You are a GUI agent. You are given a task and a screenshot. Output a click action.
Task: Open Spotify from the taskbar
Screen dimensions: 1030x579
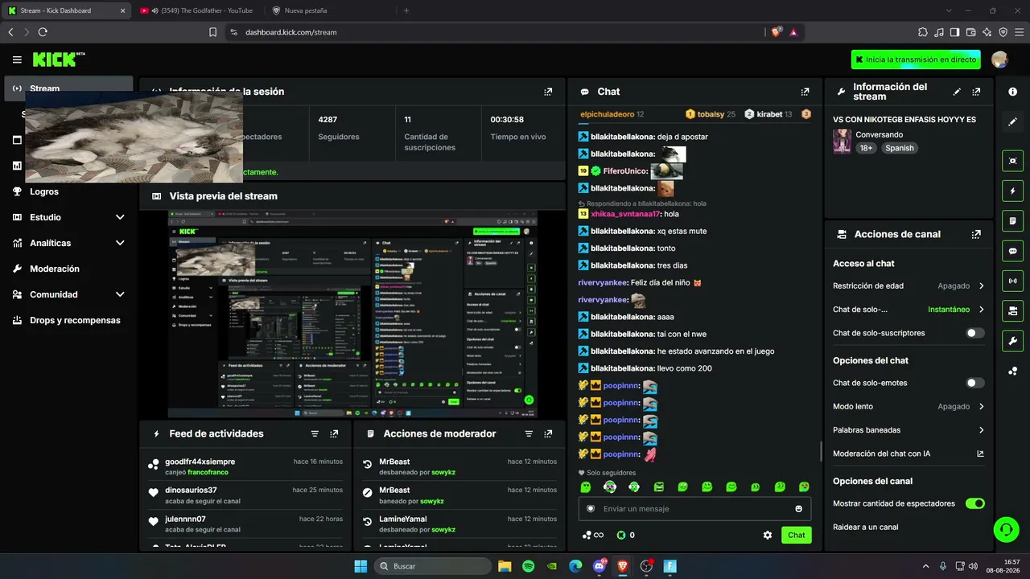[x=528, y=566]
